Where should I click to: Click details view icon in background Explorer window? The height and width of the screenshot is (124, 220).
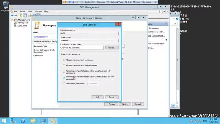[x=173, y=106]
